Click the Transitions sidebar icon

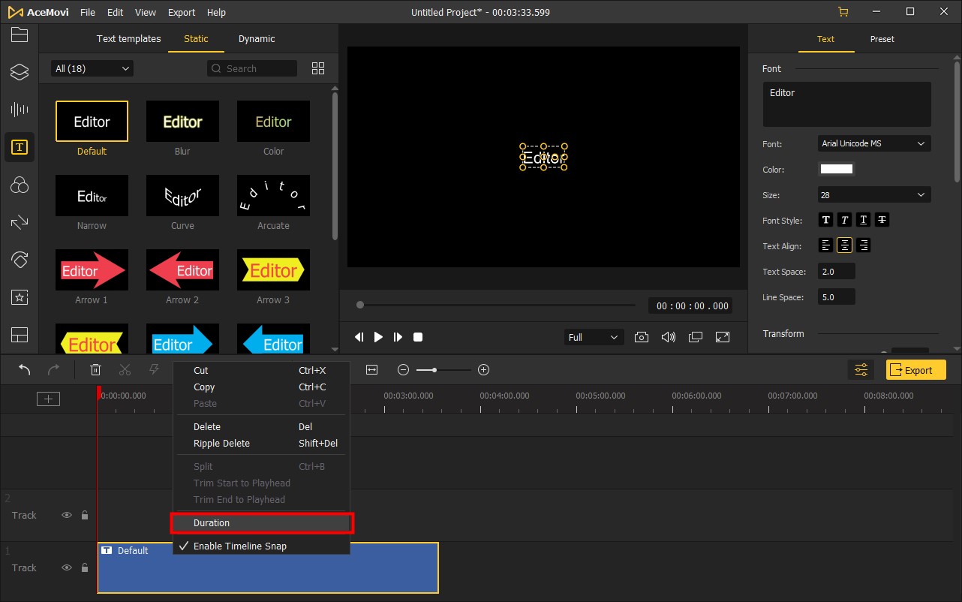pos(20,222)
